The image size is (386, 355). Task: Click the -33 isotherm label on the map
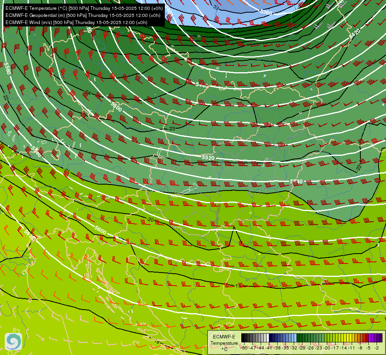pyautogui.click(x=215, y=7)
